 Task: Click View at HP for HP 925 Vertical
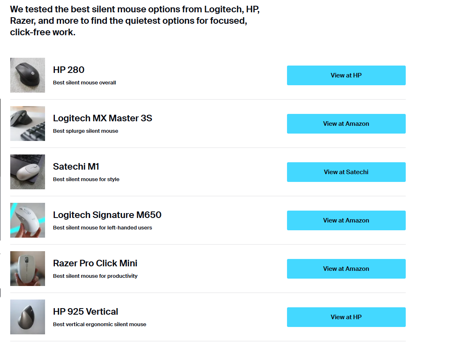[346, 317]
